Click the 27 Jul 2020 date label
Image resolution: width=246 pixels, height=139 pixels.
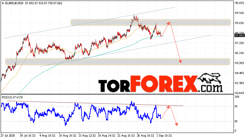coord(8,136)
